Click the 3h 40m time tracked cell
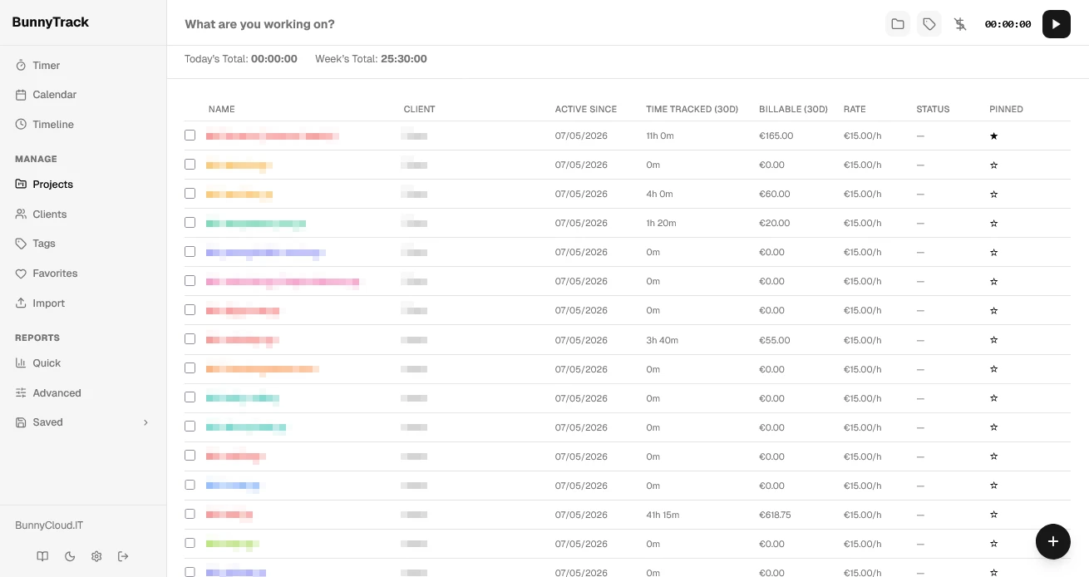This screenshot has width=1089, height=577. coord(663,340)
